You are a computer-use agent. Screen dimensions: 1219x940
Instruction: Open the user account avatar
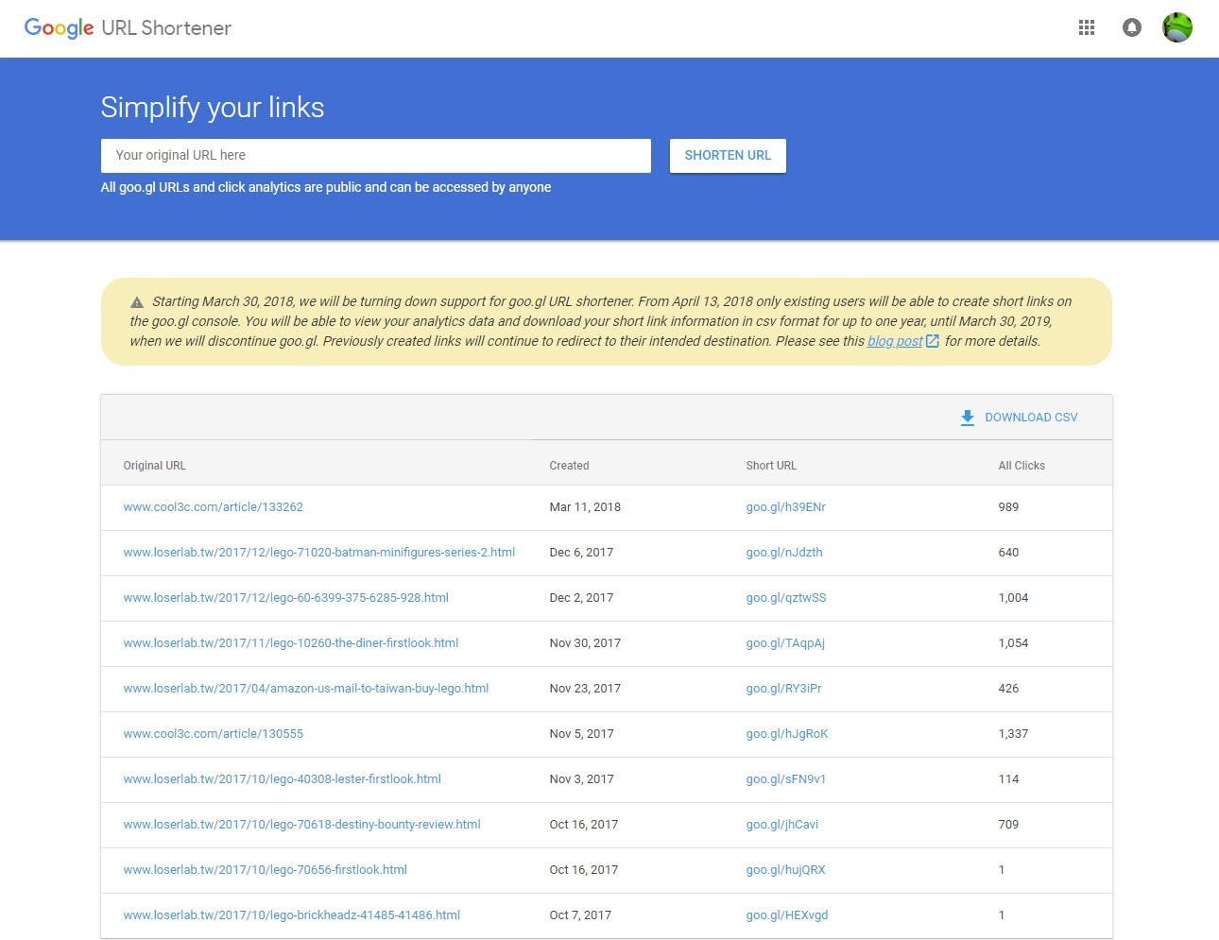1176,27
